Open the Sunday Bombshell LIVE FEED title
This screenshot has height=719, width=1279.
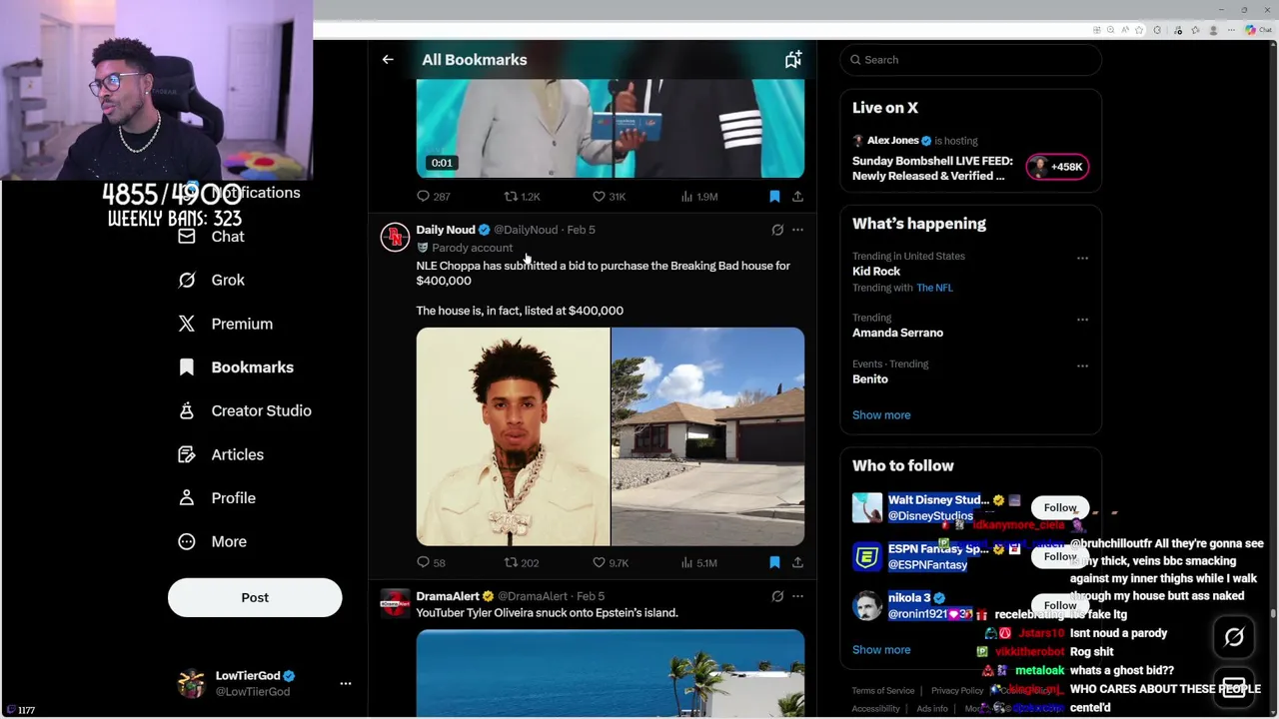tap(932, 169)
